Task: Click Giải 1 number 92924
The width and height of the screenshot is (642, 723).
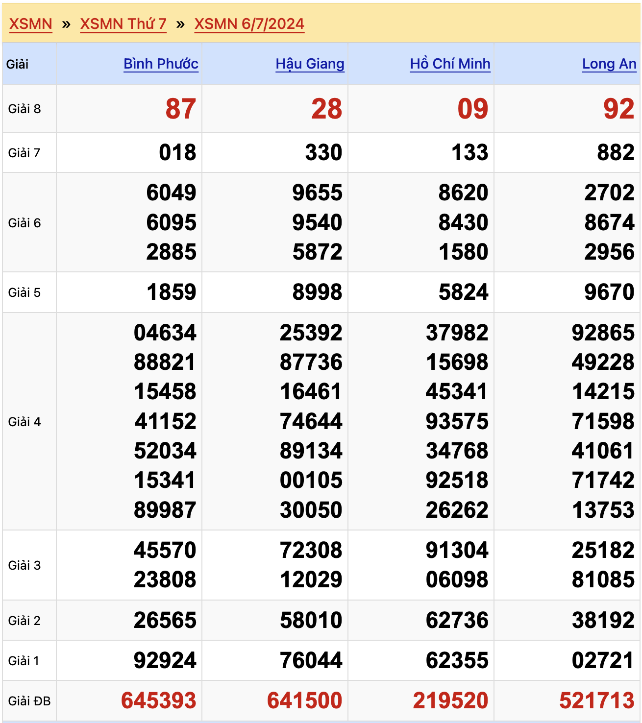Action: pos(165,660)
